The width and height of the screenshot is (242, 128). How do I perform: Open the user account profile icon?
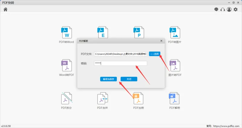[229, 10]
